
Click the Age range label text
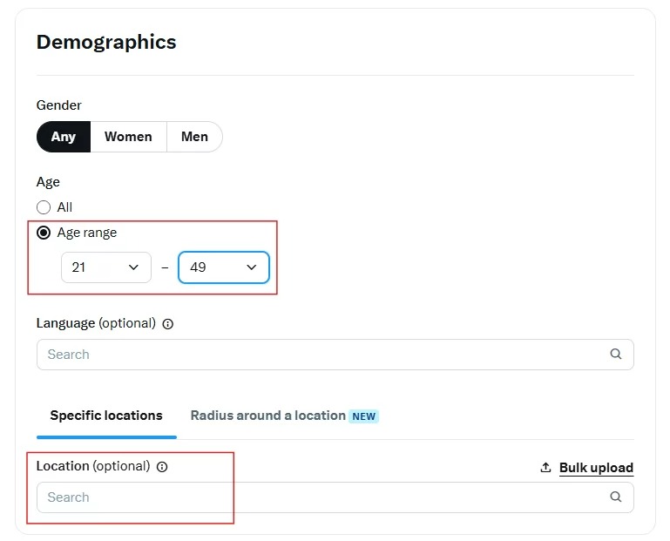point(86,233)
